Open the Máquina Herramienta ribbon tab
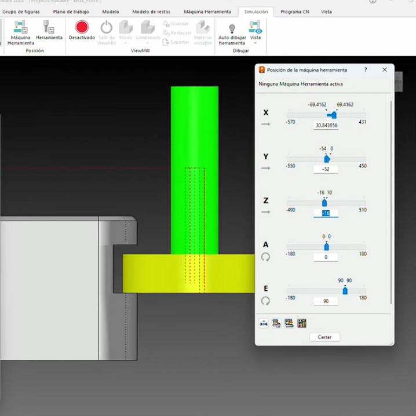This screenshot has height=416, width=416. tap(207, 12)
